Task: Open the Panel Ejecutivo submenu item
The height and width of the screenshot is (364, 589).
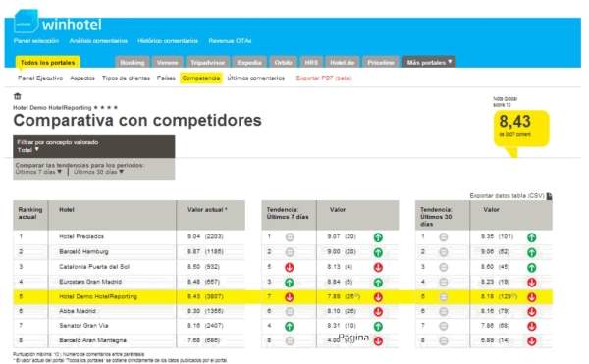Action: (40, 78)
